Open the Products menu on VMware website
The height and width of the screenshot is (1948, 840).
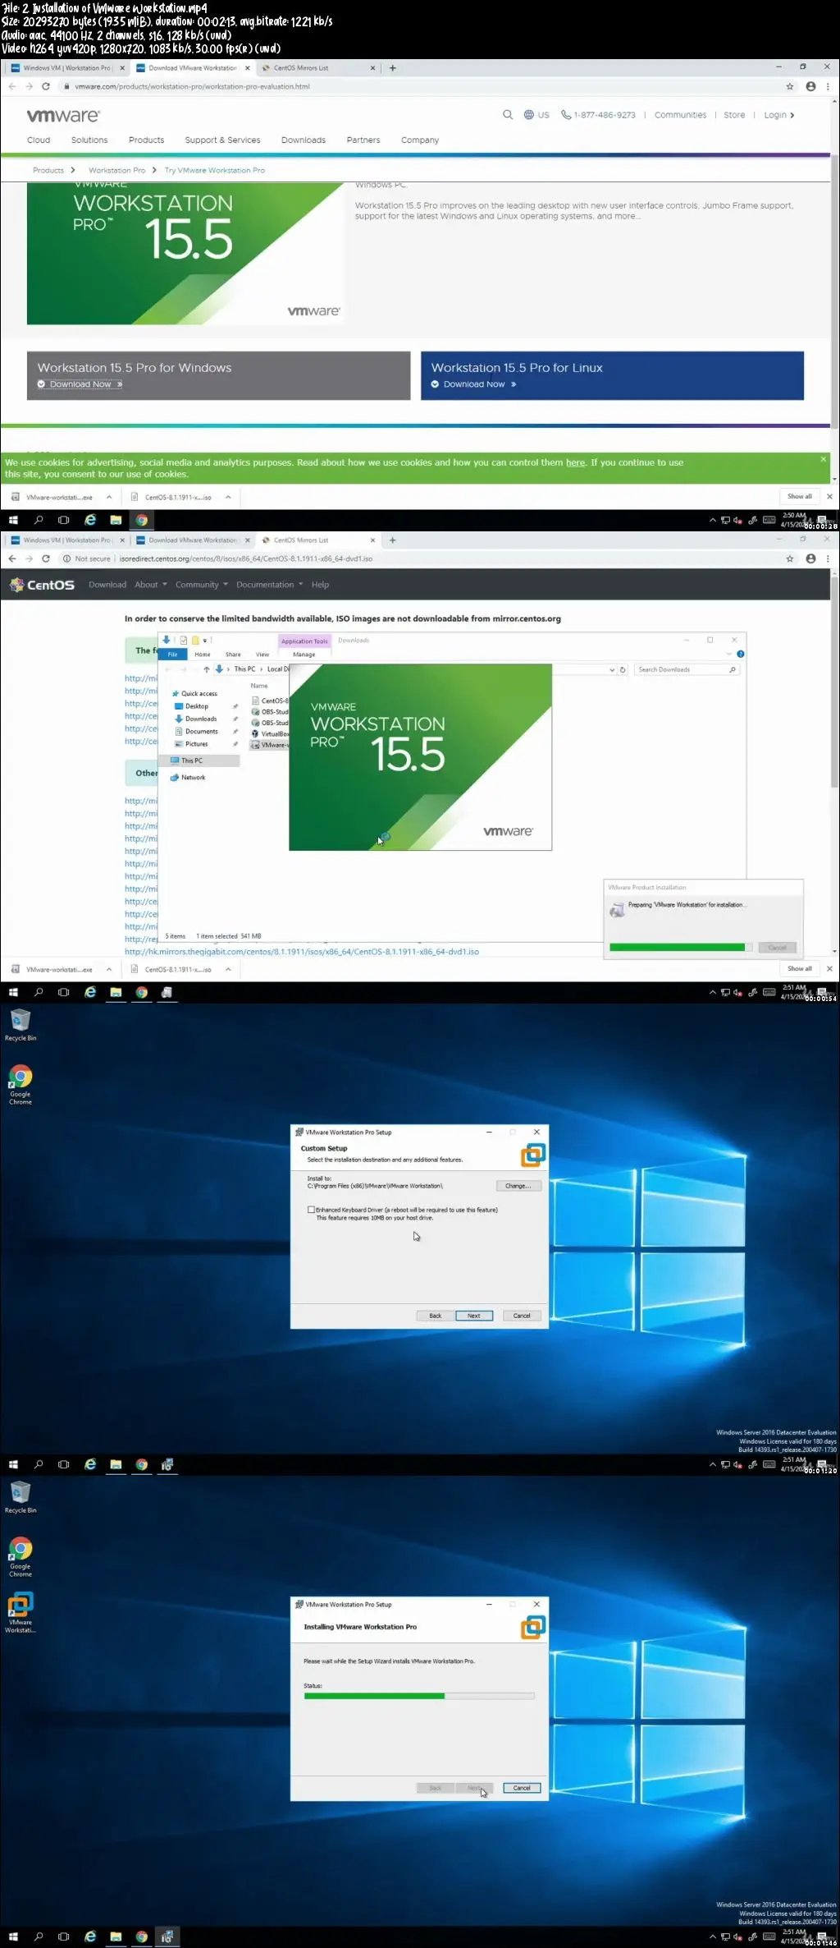point(146,140)
